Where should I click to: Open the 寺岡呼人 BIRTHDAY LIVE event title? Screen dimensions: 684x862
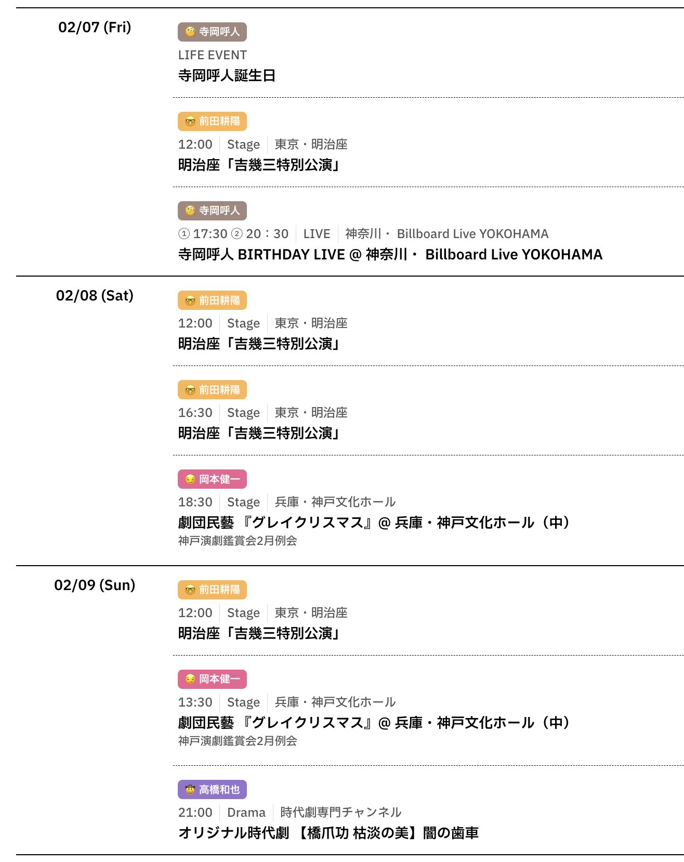pyautogui.click(x=390, y=255)
